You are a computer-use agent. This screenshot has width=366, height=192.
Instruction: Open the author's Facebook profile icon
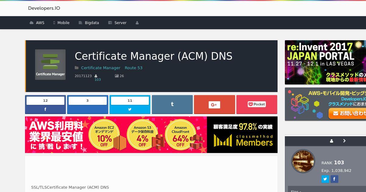click(x=334, y=179)
